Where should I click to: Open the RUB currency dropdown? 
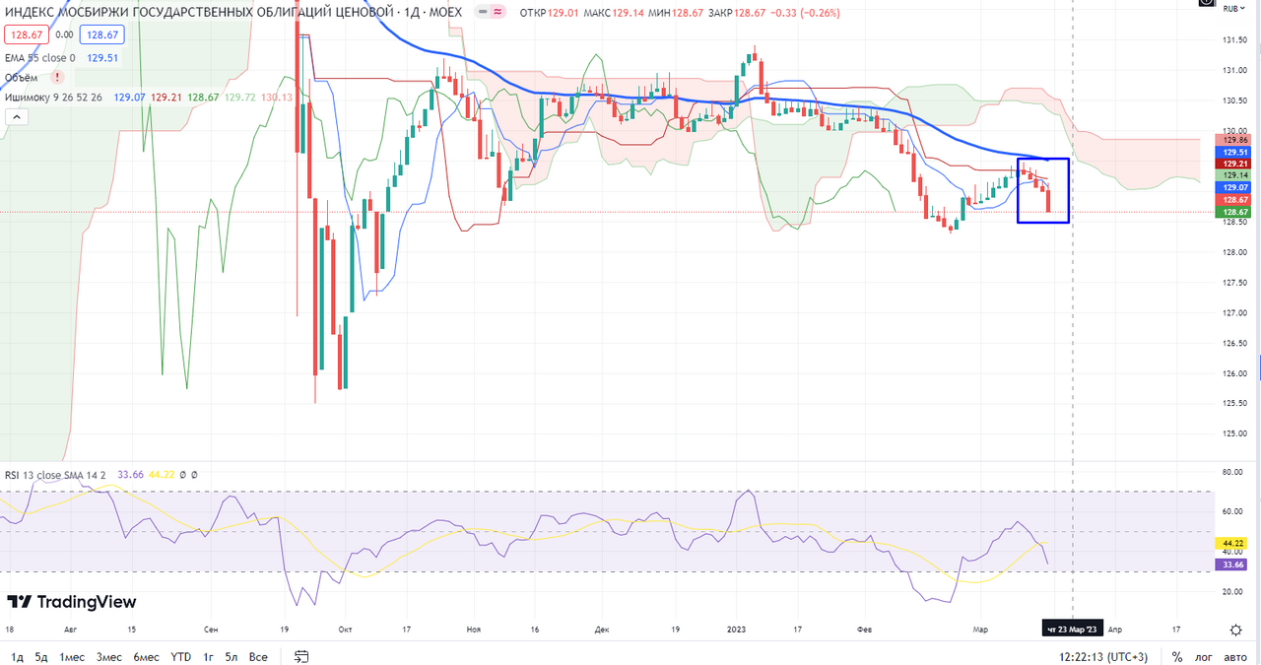tap(1234, 10)
